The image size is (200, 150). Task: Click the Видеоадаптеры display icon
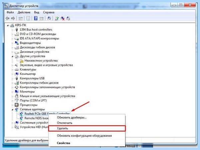tap(17, 43)
